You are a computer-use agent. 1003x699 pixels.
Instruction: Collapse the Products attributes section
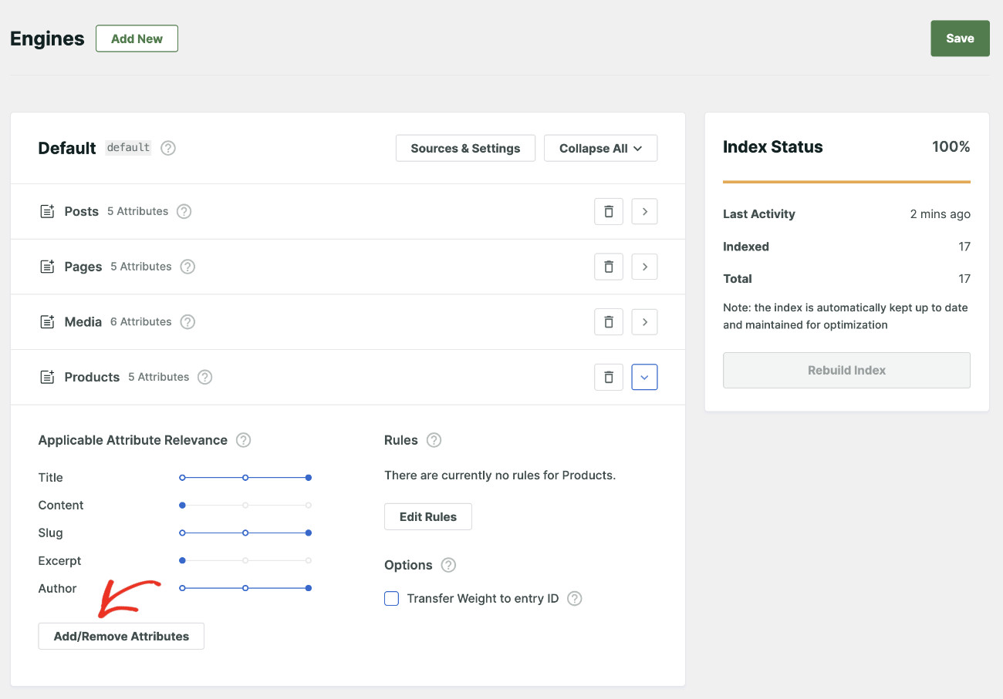pos(644,377)
